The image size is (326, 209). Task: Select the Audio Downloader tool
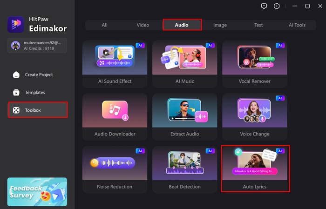coord(115,117)
